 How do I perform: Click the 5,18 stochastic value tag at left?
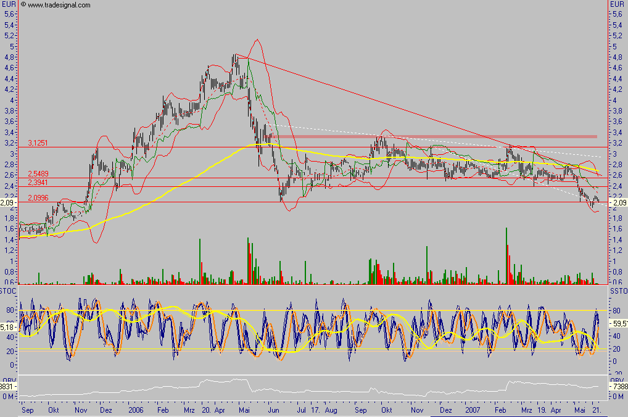click(x=7, y=328)
